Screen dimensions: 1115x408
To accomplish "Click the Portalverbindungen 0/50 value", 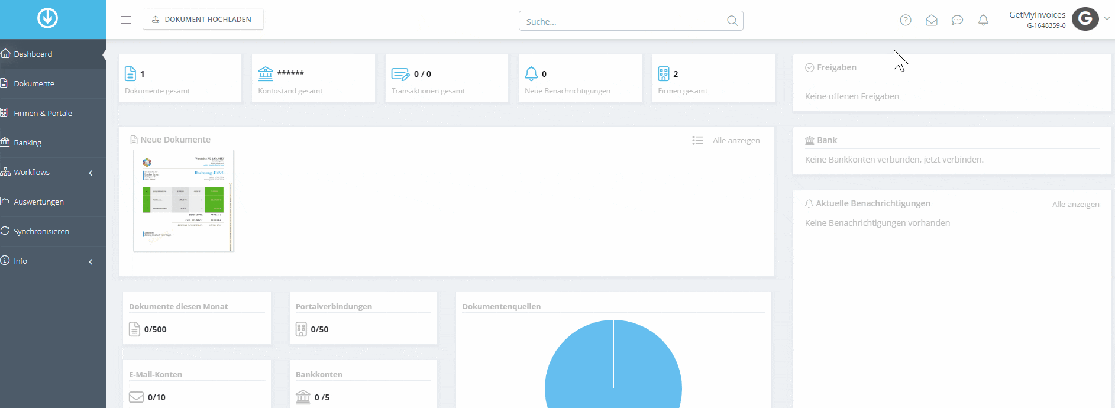I will pyautogui.click(x=319, y=329).
